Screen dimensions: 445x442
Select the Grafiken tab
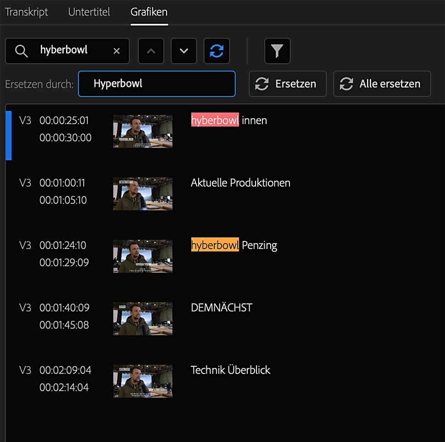coord(149,12)
